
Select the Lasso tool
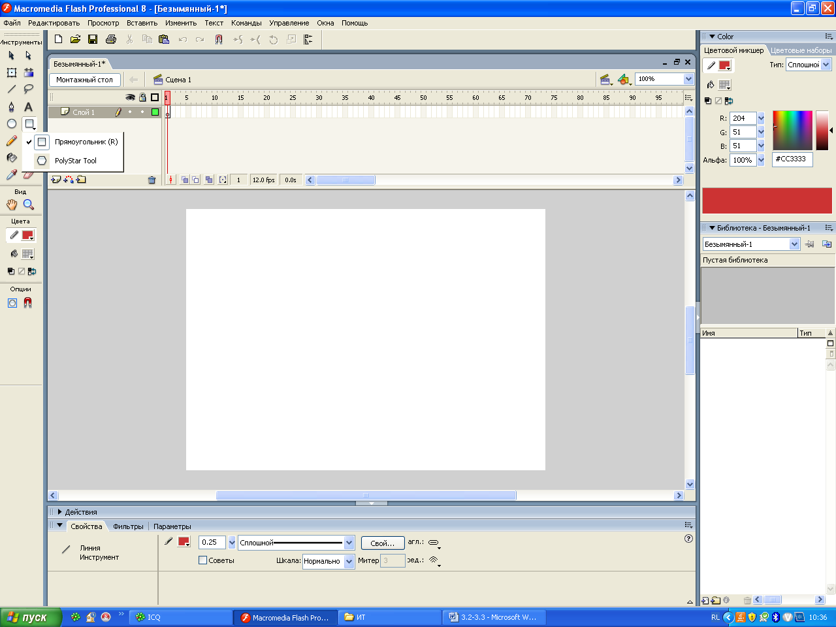pos(28,89)
